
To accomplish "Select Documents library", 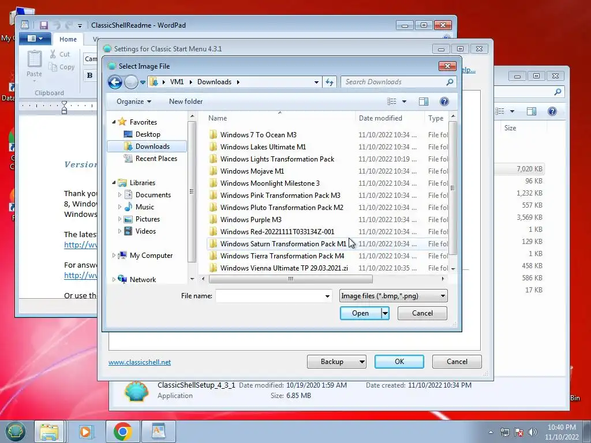I will 153,195.
